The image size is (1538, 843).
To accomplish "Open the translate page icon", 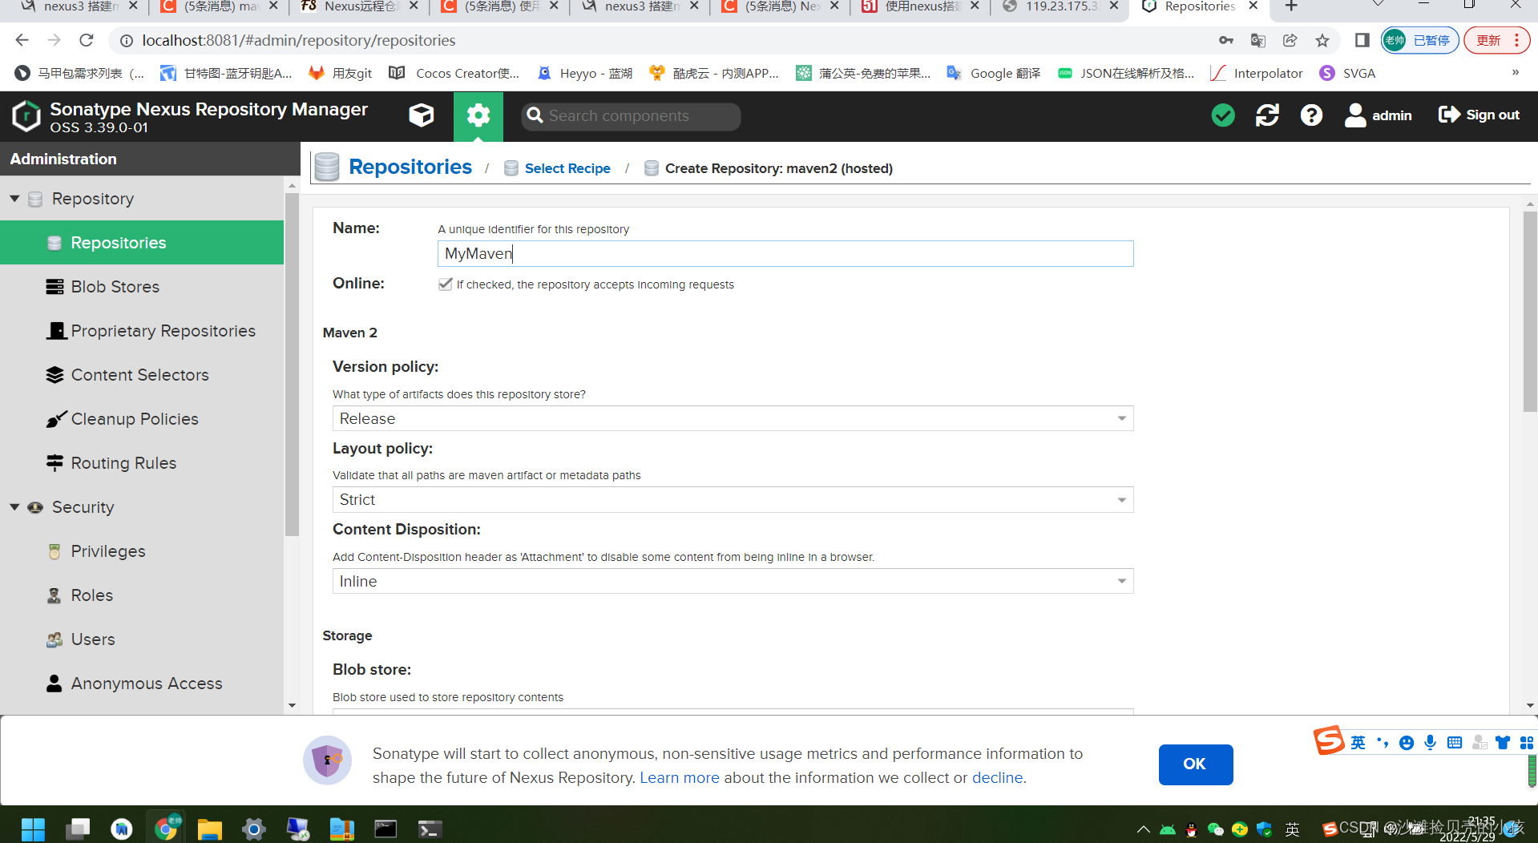I will (1257, 40).
